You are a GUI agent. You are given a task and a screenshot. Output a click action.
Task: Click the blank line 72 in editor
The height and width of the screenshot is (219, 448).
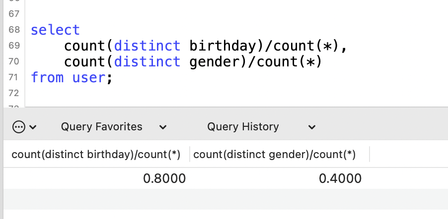(236, 93)
